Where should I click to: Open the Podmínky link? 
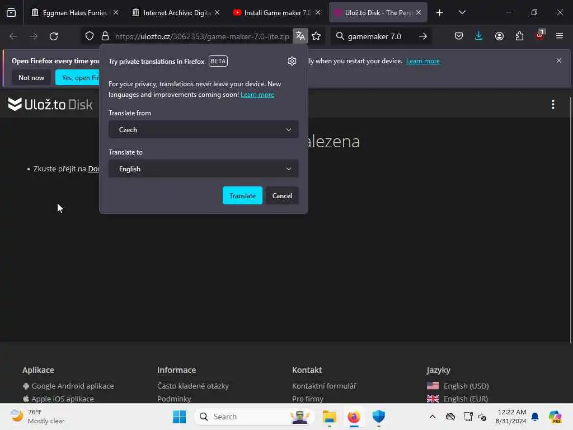click(x=174, y=399)
